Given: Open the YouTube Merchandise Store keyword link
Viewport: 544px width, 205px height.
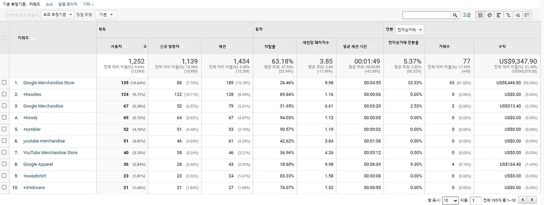Looking at the screenshot, I should 50,152.
